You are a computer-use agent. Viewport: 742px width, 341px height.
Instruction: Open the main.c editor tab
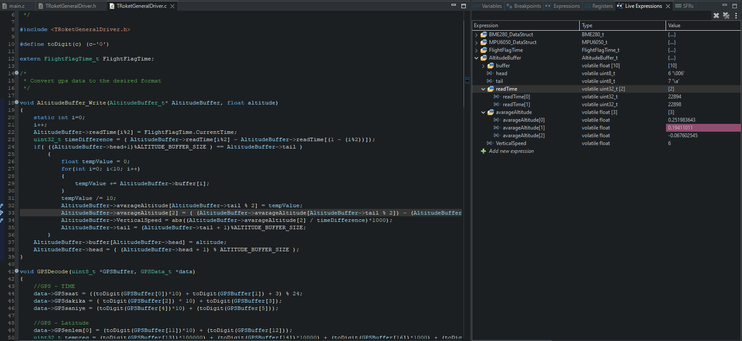click(17, 6)
